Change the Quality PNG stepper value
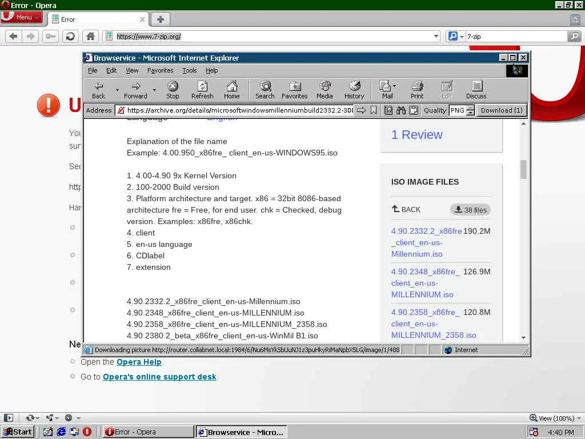 (x=471, y=110)
